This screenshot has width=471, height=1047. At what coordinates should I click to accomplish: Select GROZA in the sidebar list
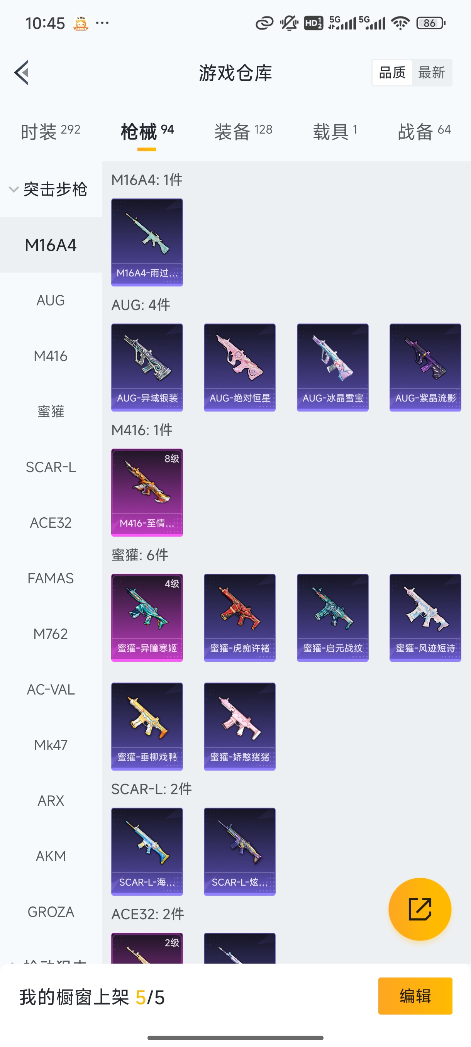tap(51, 912)
